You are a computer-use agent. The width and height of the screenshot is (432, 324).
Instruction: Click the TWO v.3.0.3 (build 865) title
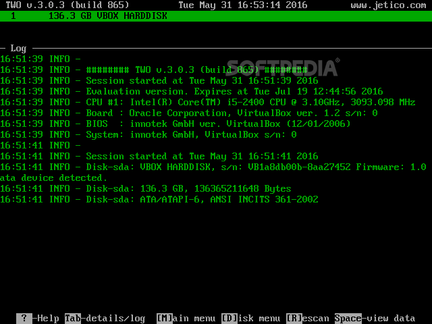(67, 5)
